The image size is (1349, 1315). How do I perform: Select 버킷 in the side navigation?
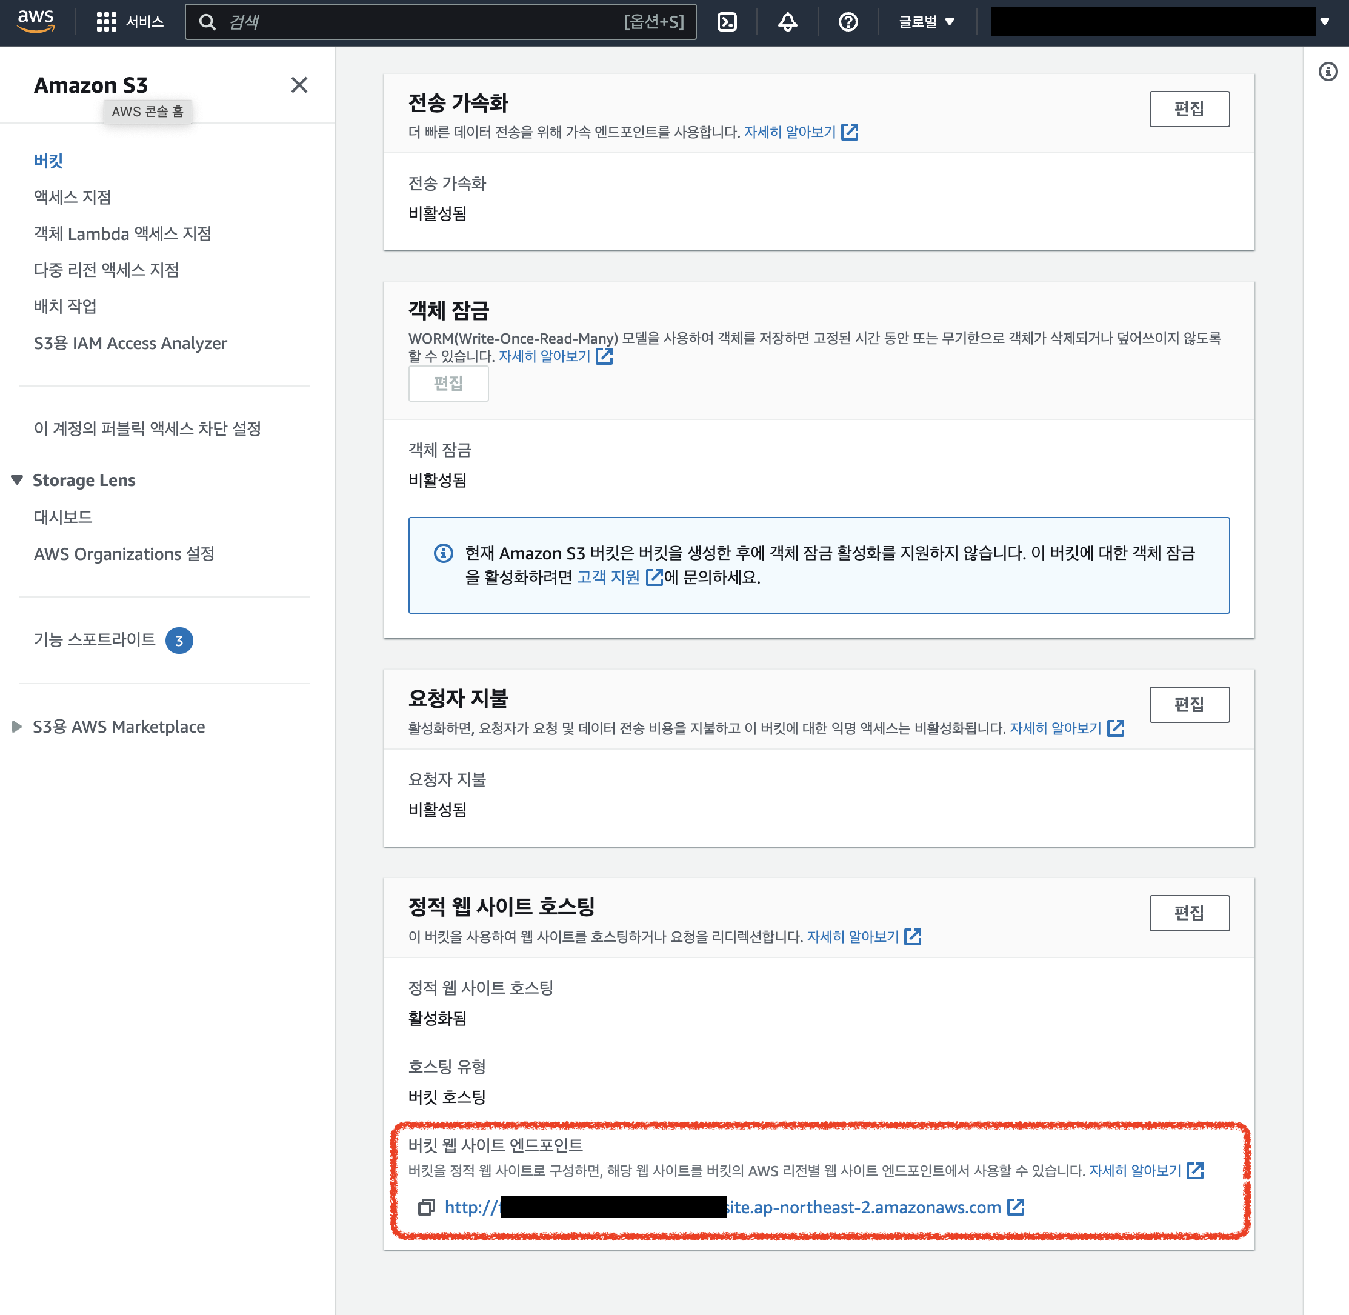(48, 160)
